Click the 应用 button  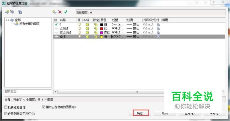click(190, 113)
